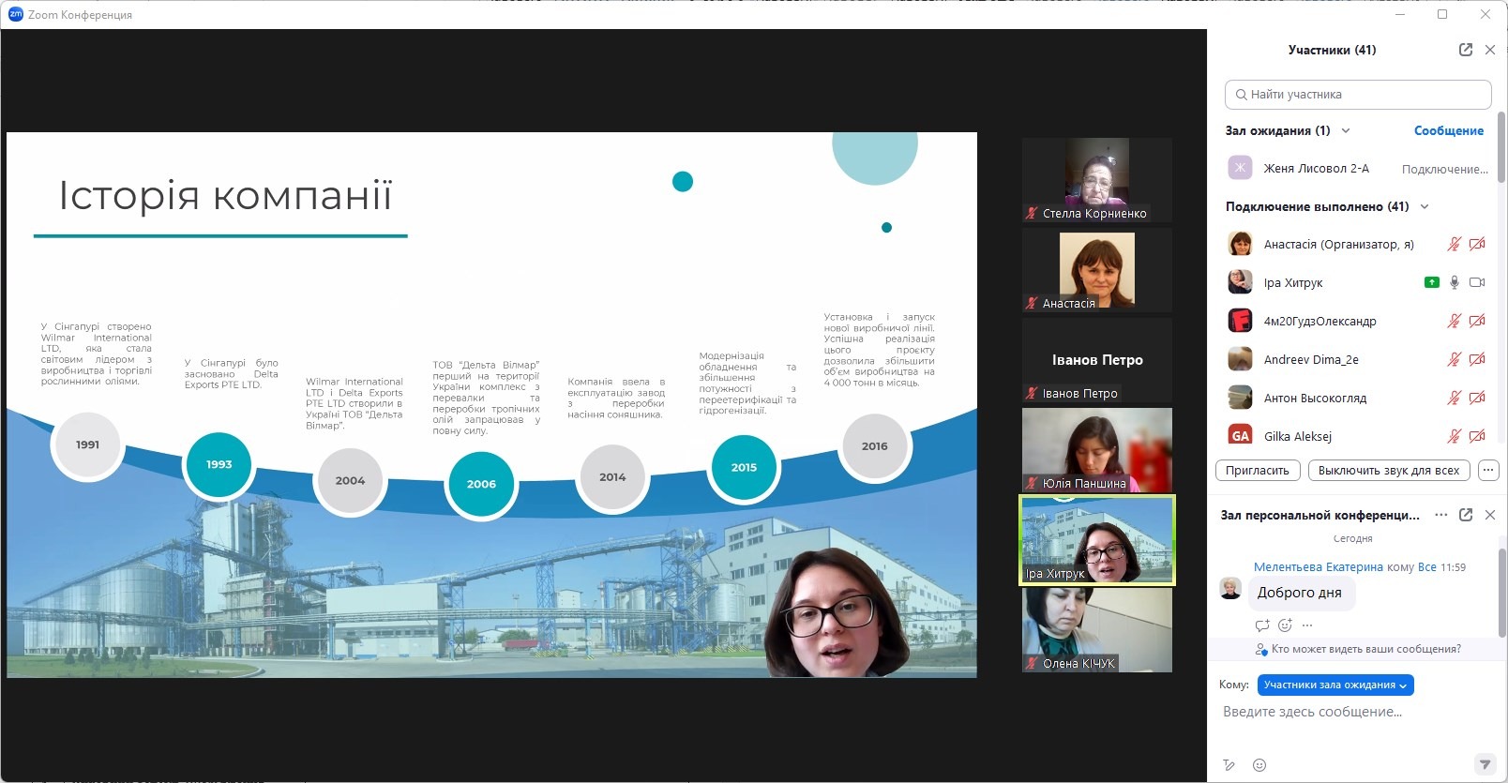Click the 1991 timeline circle on slide

pyautogui.click(x=87, y=445)
